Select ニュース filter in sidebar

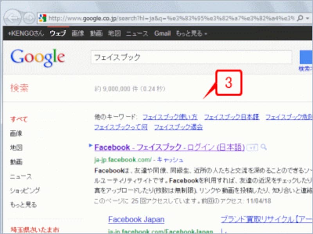21,176
